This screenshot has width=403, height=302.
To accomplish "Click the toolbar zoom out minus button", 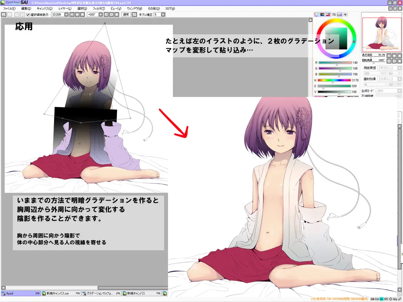I will point(72,15).
